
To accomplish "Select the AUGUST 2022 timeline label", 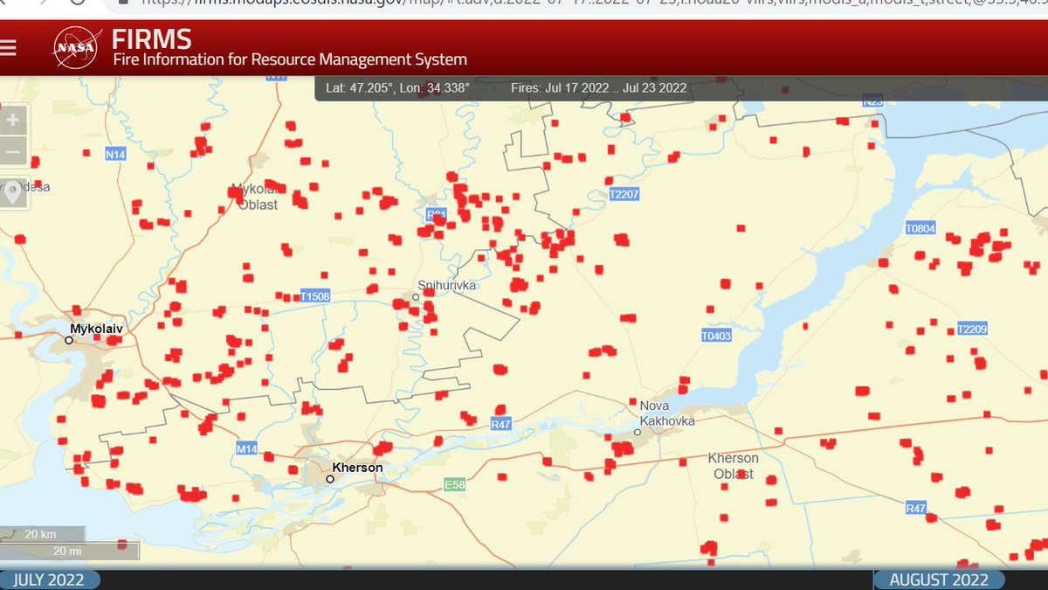I will pos(939,580).
